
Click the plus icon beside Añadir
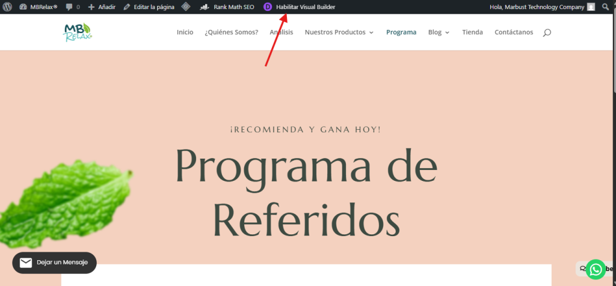(91, 7)
